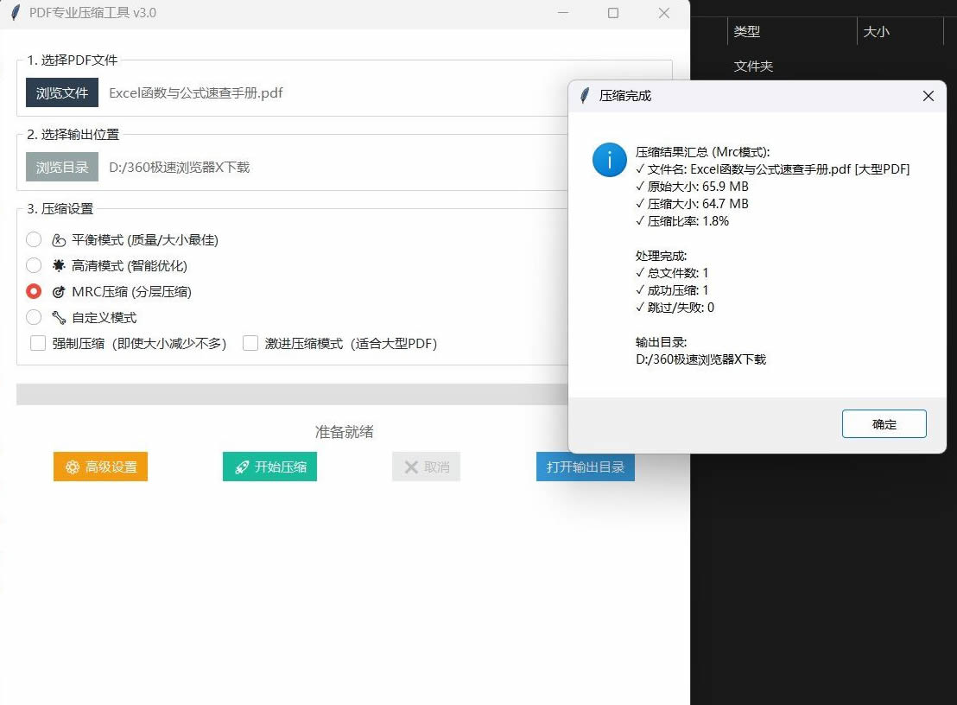Click the gear icon on 高级设置 button

click(73, 467)
